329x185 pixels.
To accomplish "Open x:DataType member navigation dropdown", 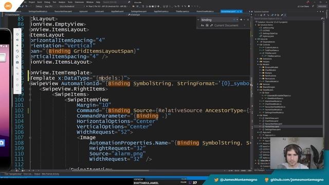I will pyautogui.click(x=189, y=15).
